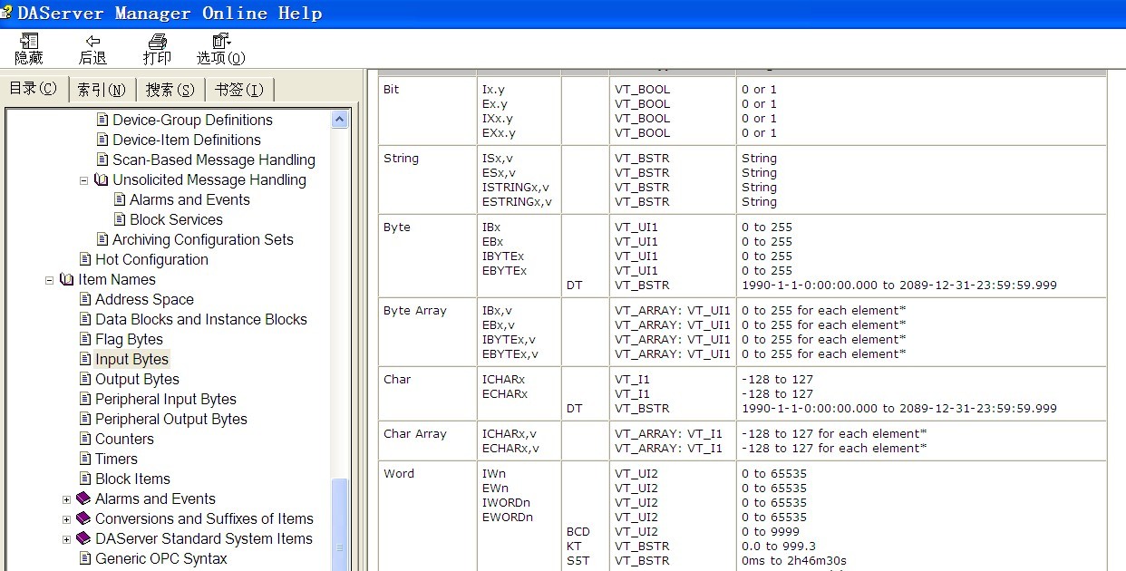Expand Conversions and Suffixes of Items node
This screenshot has width=1126, height=571.
tap(66, 519)
